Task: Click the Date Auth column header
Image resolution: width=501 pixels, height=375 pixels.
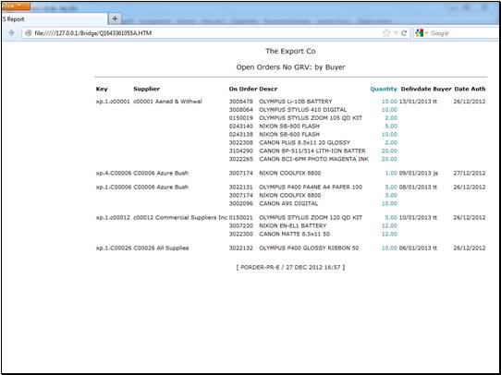Action: pyautogui.click(x=470, y=89)
